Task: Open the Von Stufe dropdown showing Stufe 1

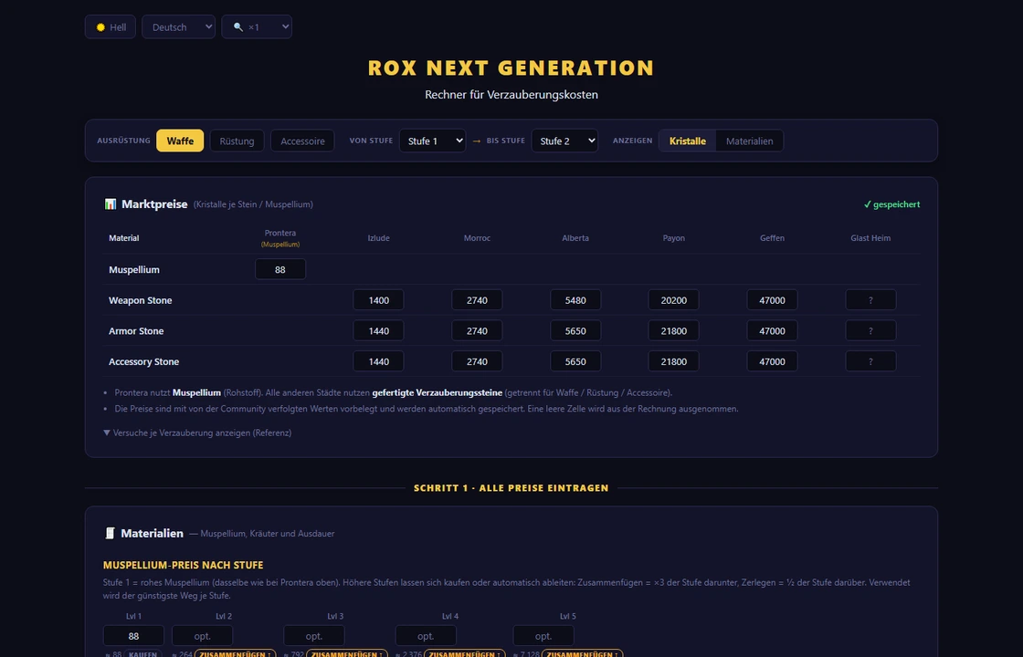Action: (433, 141)
